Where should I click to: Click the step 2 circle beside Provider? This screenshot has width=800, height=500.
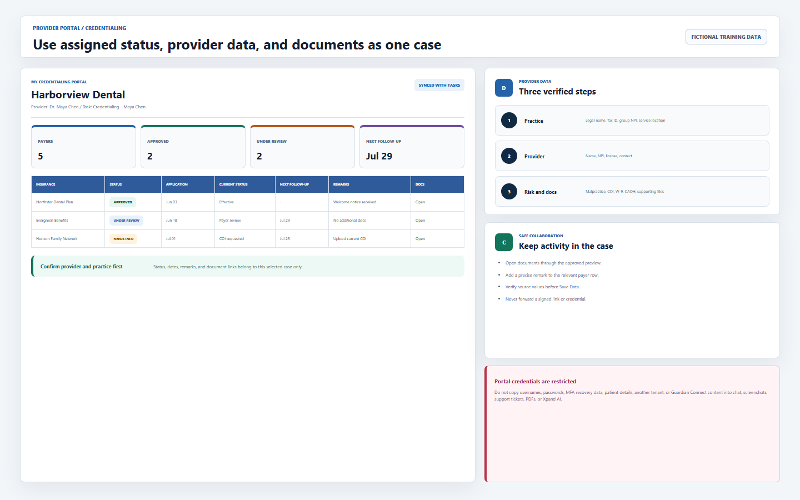click(509, 156)
